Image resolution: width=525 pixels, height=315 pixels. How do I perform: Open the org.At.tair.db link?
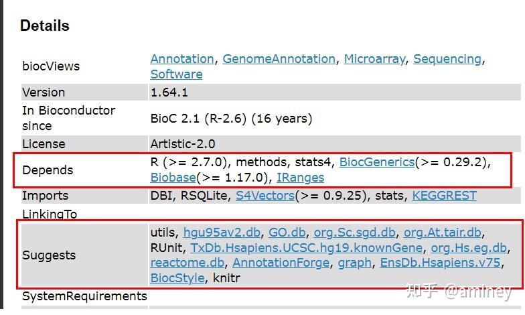(x=442, y=233)
